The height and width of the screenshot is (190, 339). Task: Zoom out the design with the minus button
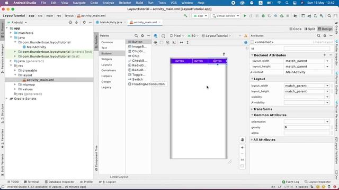pos(242,154)
